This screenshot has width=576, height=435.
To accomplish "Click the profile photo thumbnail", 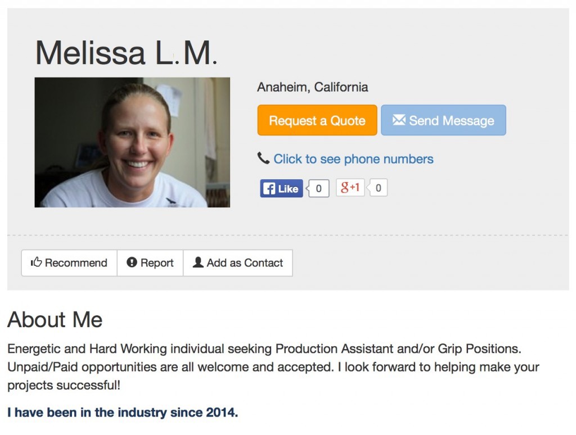I will 132,142.
